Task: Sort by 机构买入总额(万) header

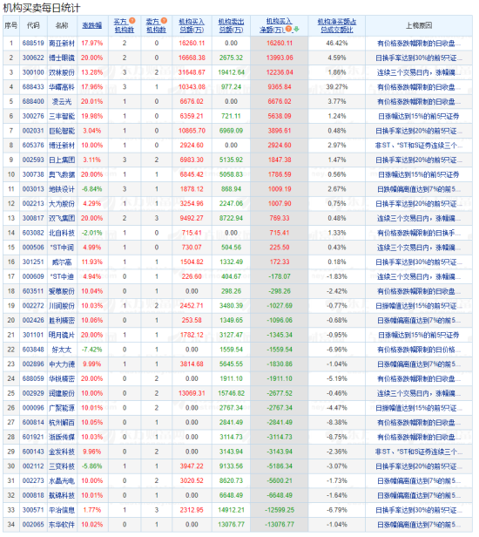Action: (x=192, y=25)
